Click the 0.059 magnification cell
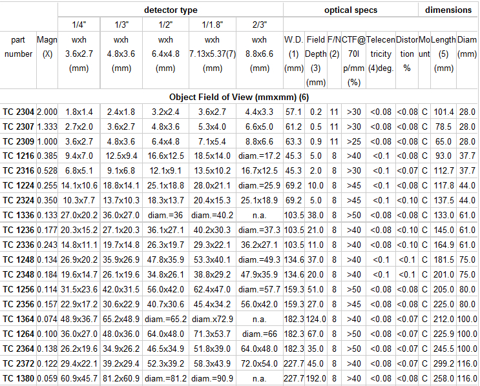The width and height of the screenshot is (480, 386). [x=47, y=378]
